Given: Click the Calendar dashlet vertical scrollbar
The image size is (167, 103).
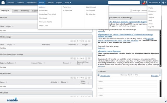Looking at the screenshot, I should tap(160, 89).
